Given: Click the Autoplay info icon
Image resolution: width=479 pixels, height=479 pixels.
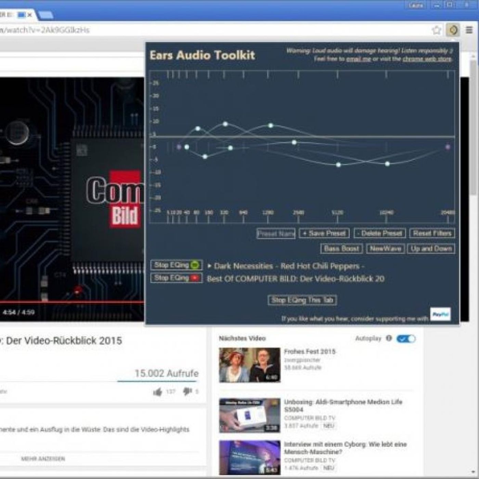Looking at the screenshot, I should (x=389, y=338).
